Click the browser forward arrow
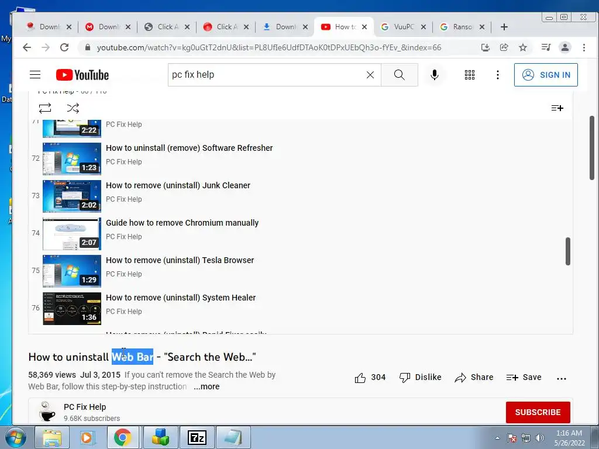599x449 pixels. (x=46, y=47)
